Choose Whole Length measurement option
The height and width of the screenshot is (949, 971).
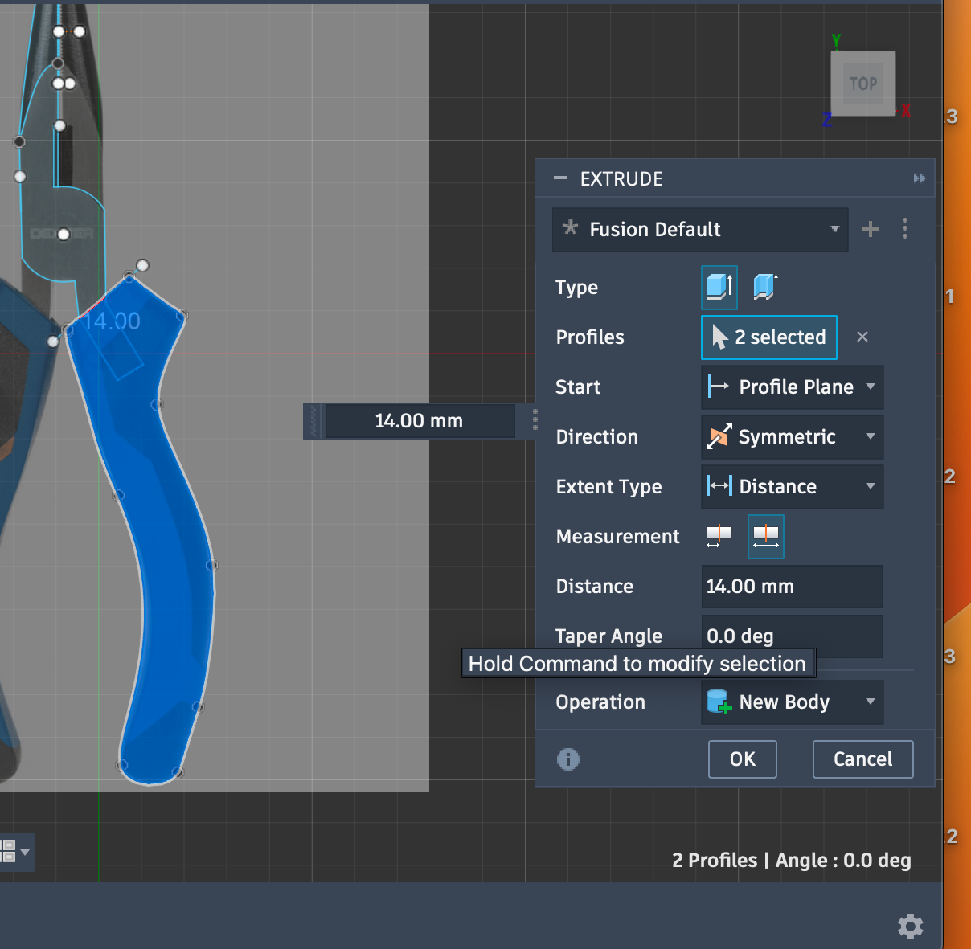click(765, 536)
